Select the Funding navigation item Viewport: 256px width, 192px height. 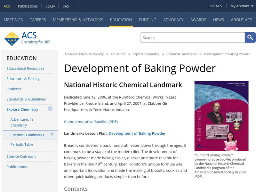(148, 20)
